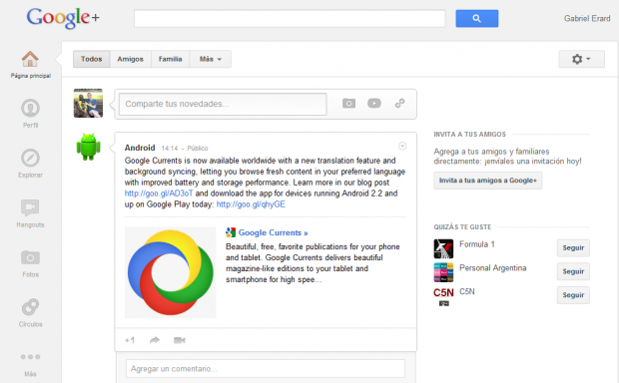Open the goo.gl/qhyGE Google Play link
619x383 pixels.
(251, 204)
